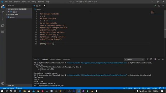This screenshot has height=93, width=166.
Task: Select app.py under OPEN EDITORS
Action: 19,12
